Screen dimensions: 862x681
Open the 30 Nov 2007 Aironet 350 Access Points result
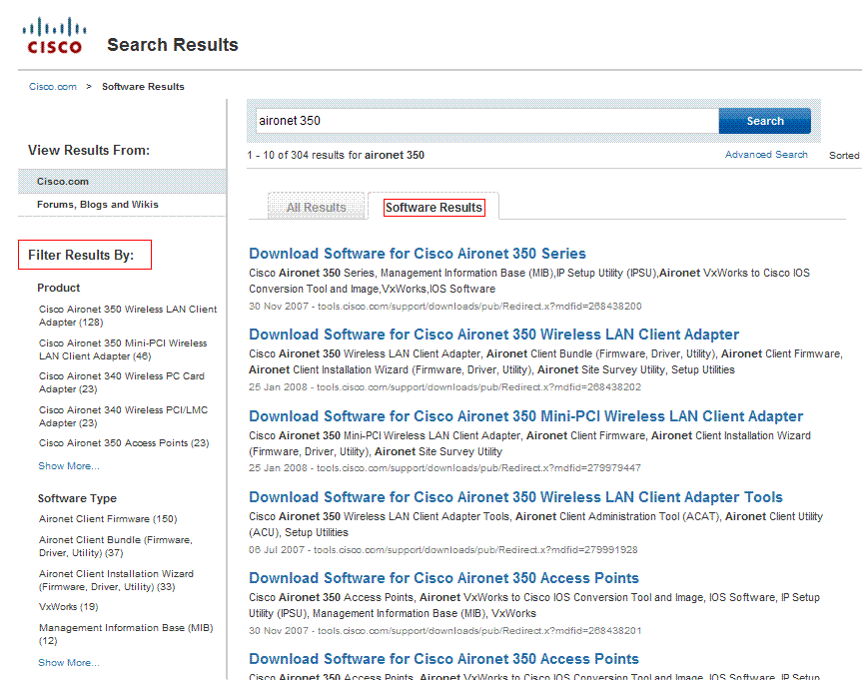click(x=443, y=578)
